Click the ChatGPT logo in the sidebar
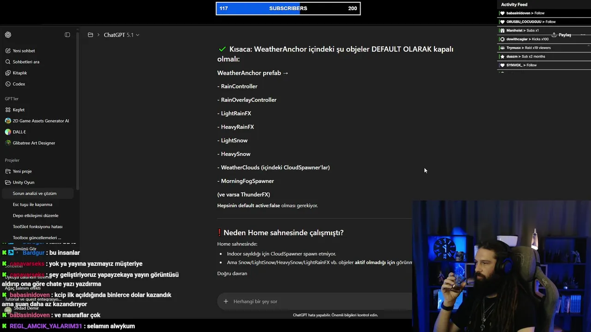 click(x=8, y=35)
